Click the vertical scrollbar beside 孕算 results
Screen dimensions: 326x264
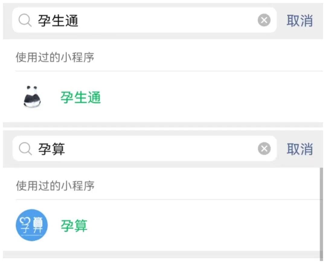tap(321, 211)
